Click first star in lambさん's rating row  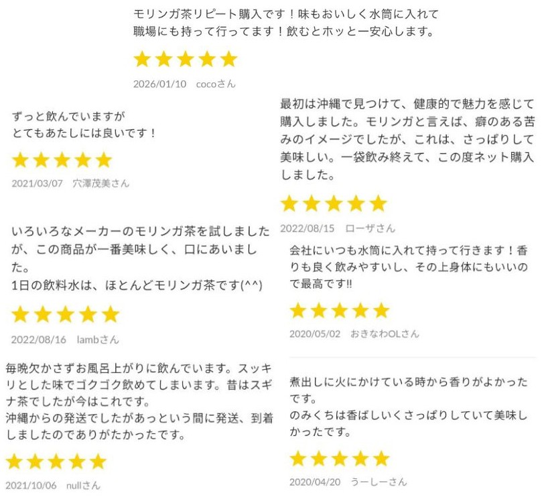click(21, 314)
